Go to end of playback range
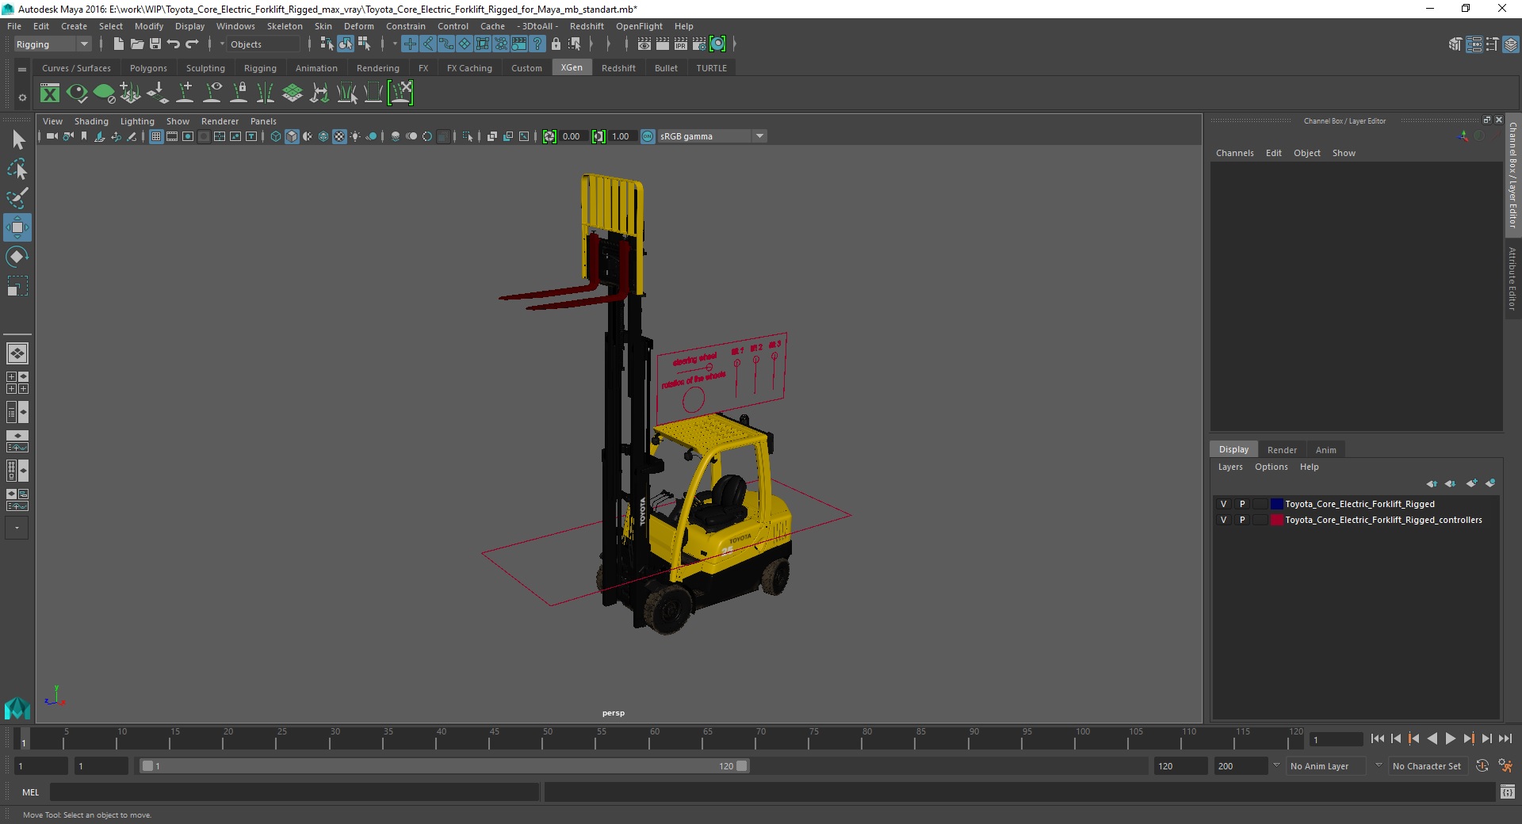 [1505, 738]
